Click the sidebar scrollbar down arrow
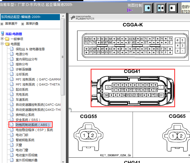Image resolution: width=190 pixels, height=163 pixels. tap(63, 162)
